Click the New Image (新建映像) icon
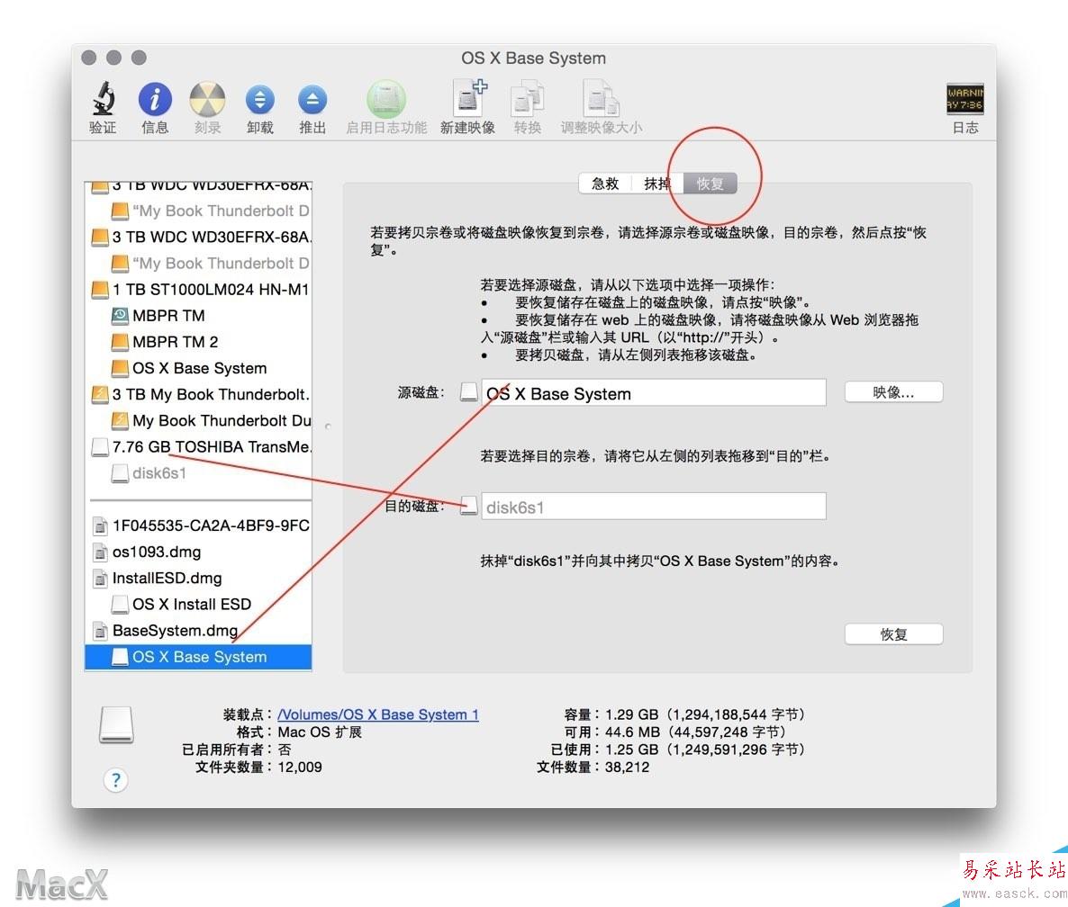The height and width of the screenshot is (907, 1068). [469, 99]
